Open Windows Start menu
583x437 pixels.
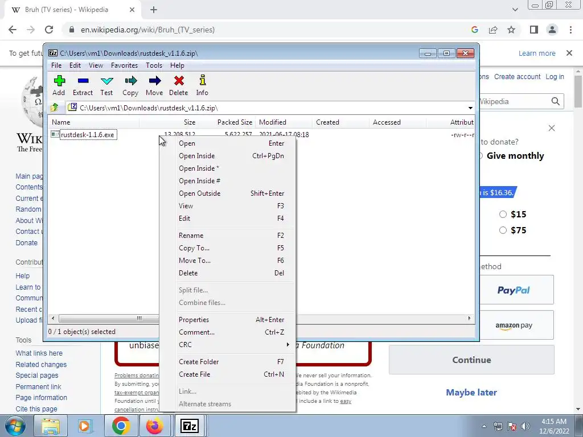15,426
